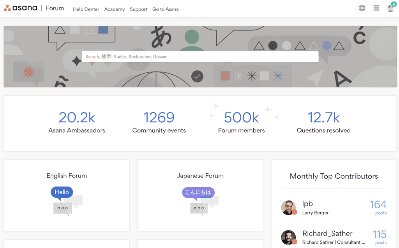Click the multilingual search input field
This screenshot has height=248, width=399.
[200, 56]
